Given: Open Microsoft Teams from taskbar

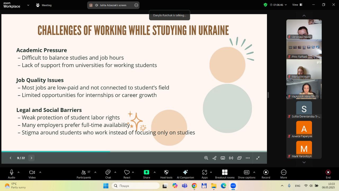Looking at the screenshot, I should [x=185, y=186].
